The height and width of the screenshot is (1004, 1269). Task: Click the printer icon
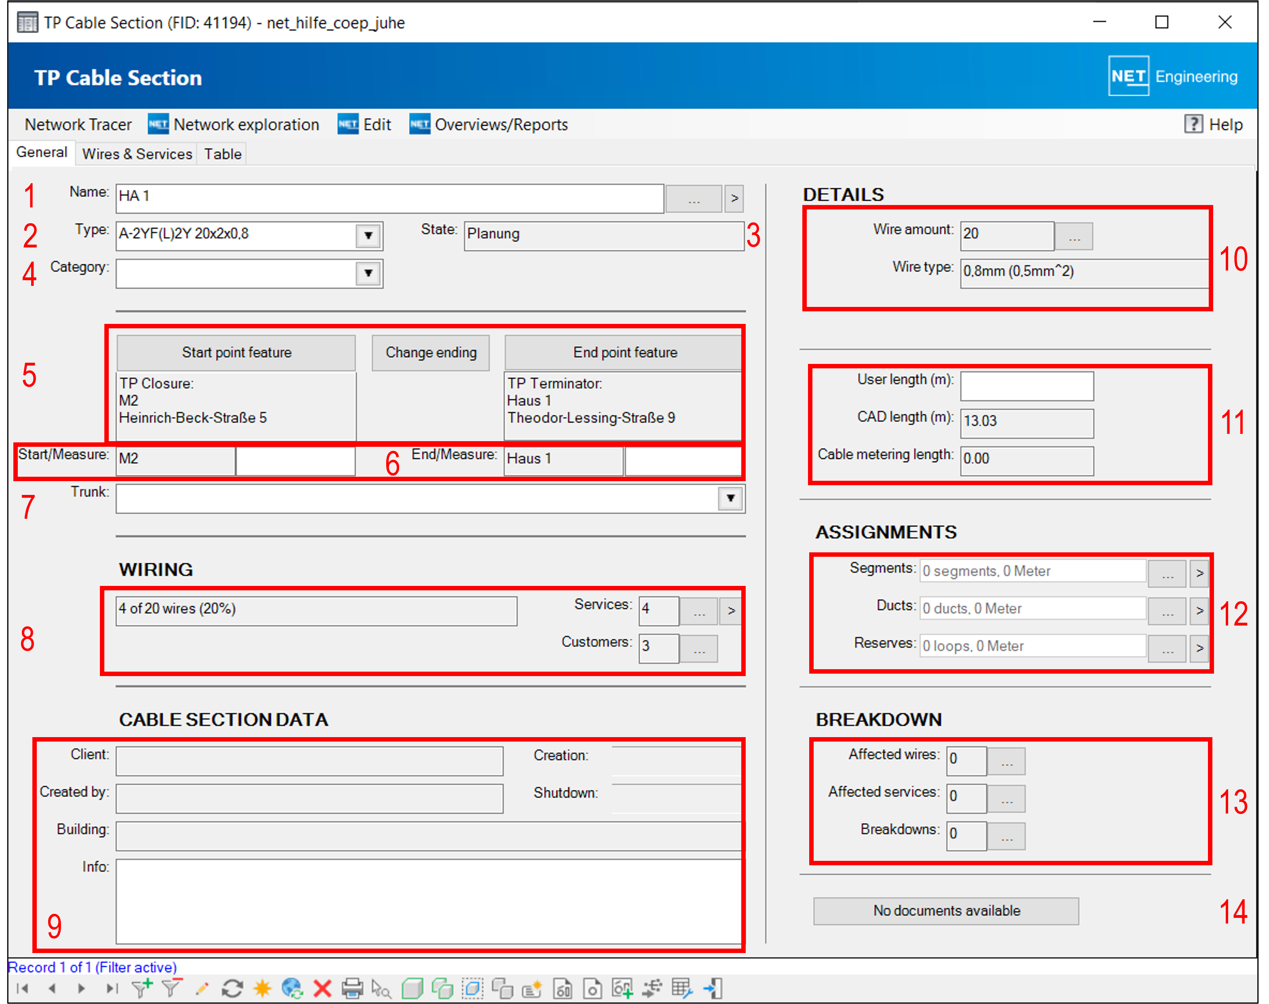click(352, 988)
